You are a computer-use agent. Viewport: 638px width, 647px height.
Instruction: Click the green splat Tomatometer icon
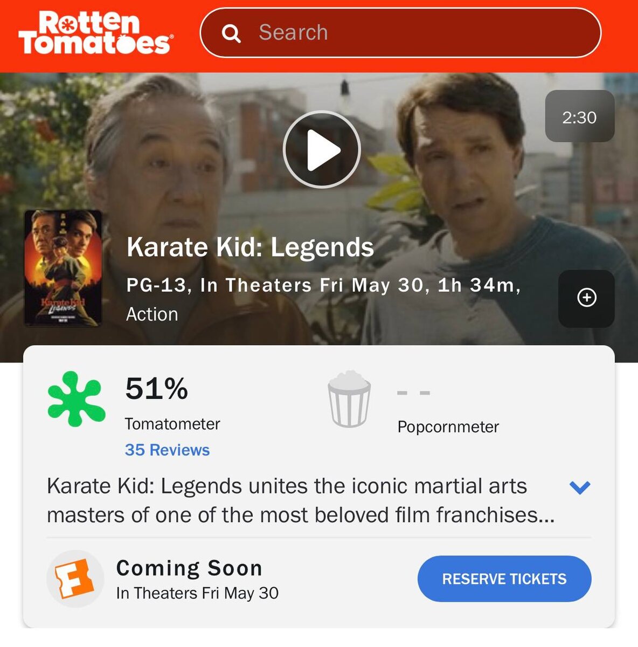[x=76, y=399]
